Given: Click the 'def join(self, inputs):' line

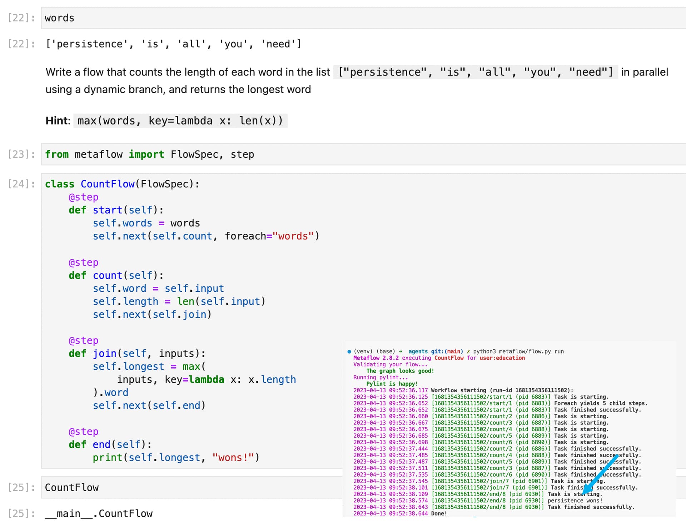Looking at the screenshot, I should point(137,353).
